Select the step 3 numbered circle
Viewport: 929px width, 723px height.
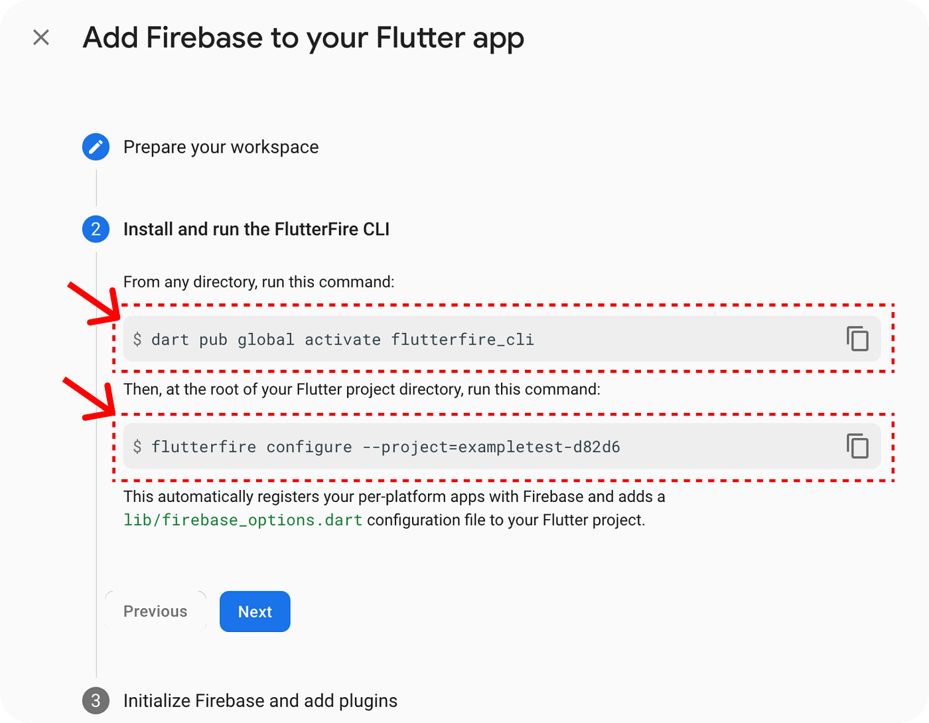[96, 700]
